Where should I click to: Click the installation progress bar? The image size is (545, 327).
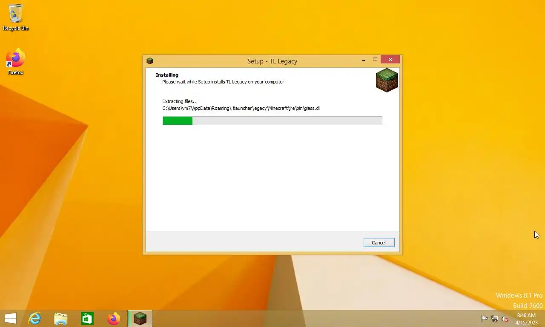click(x=272, y=121)
